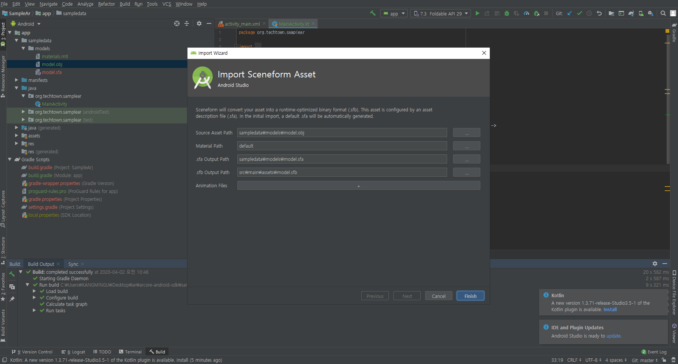Open the Android project view dropdown

[x=26, y=24]
